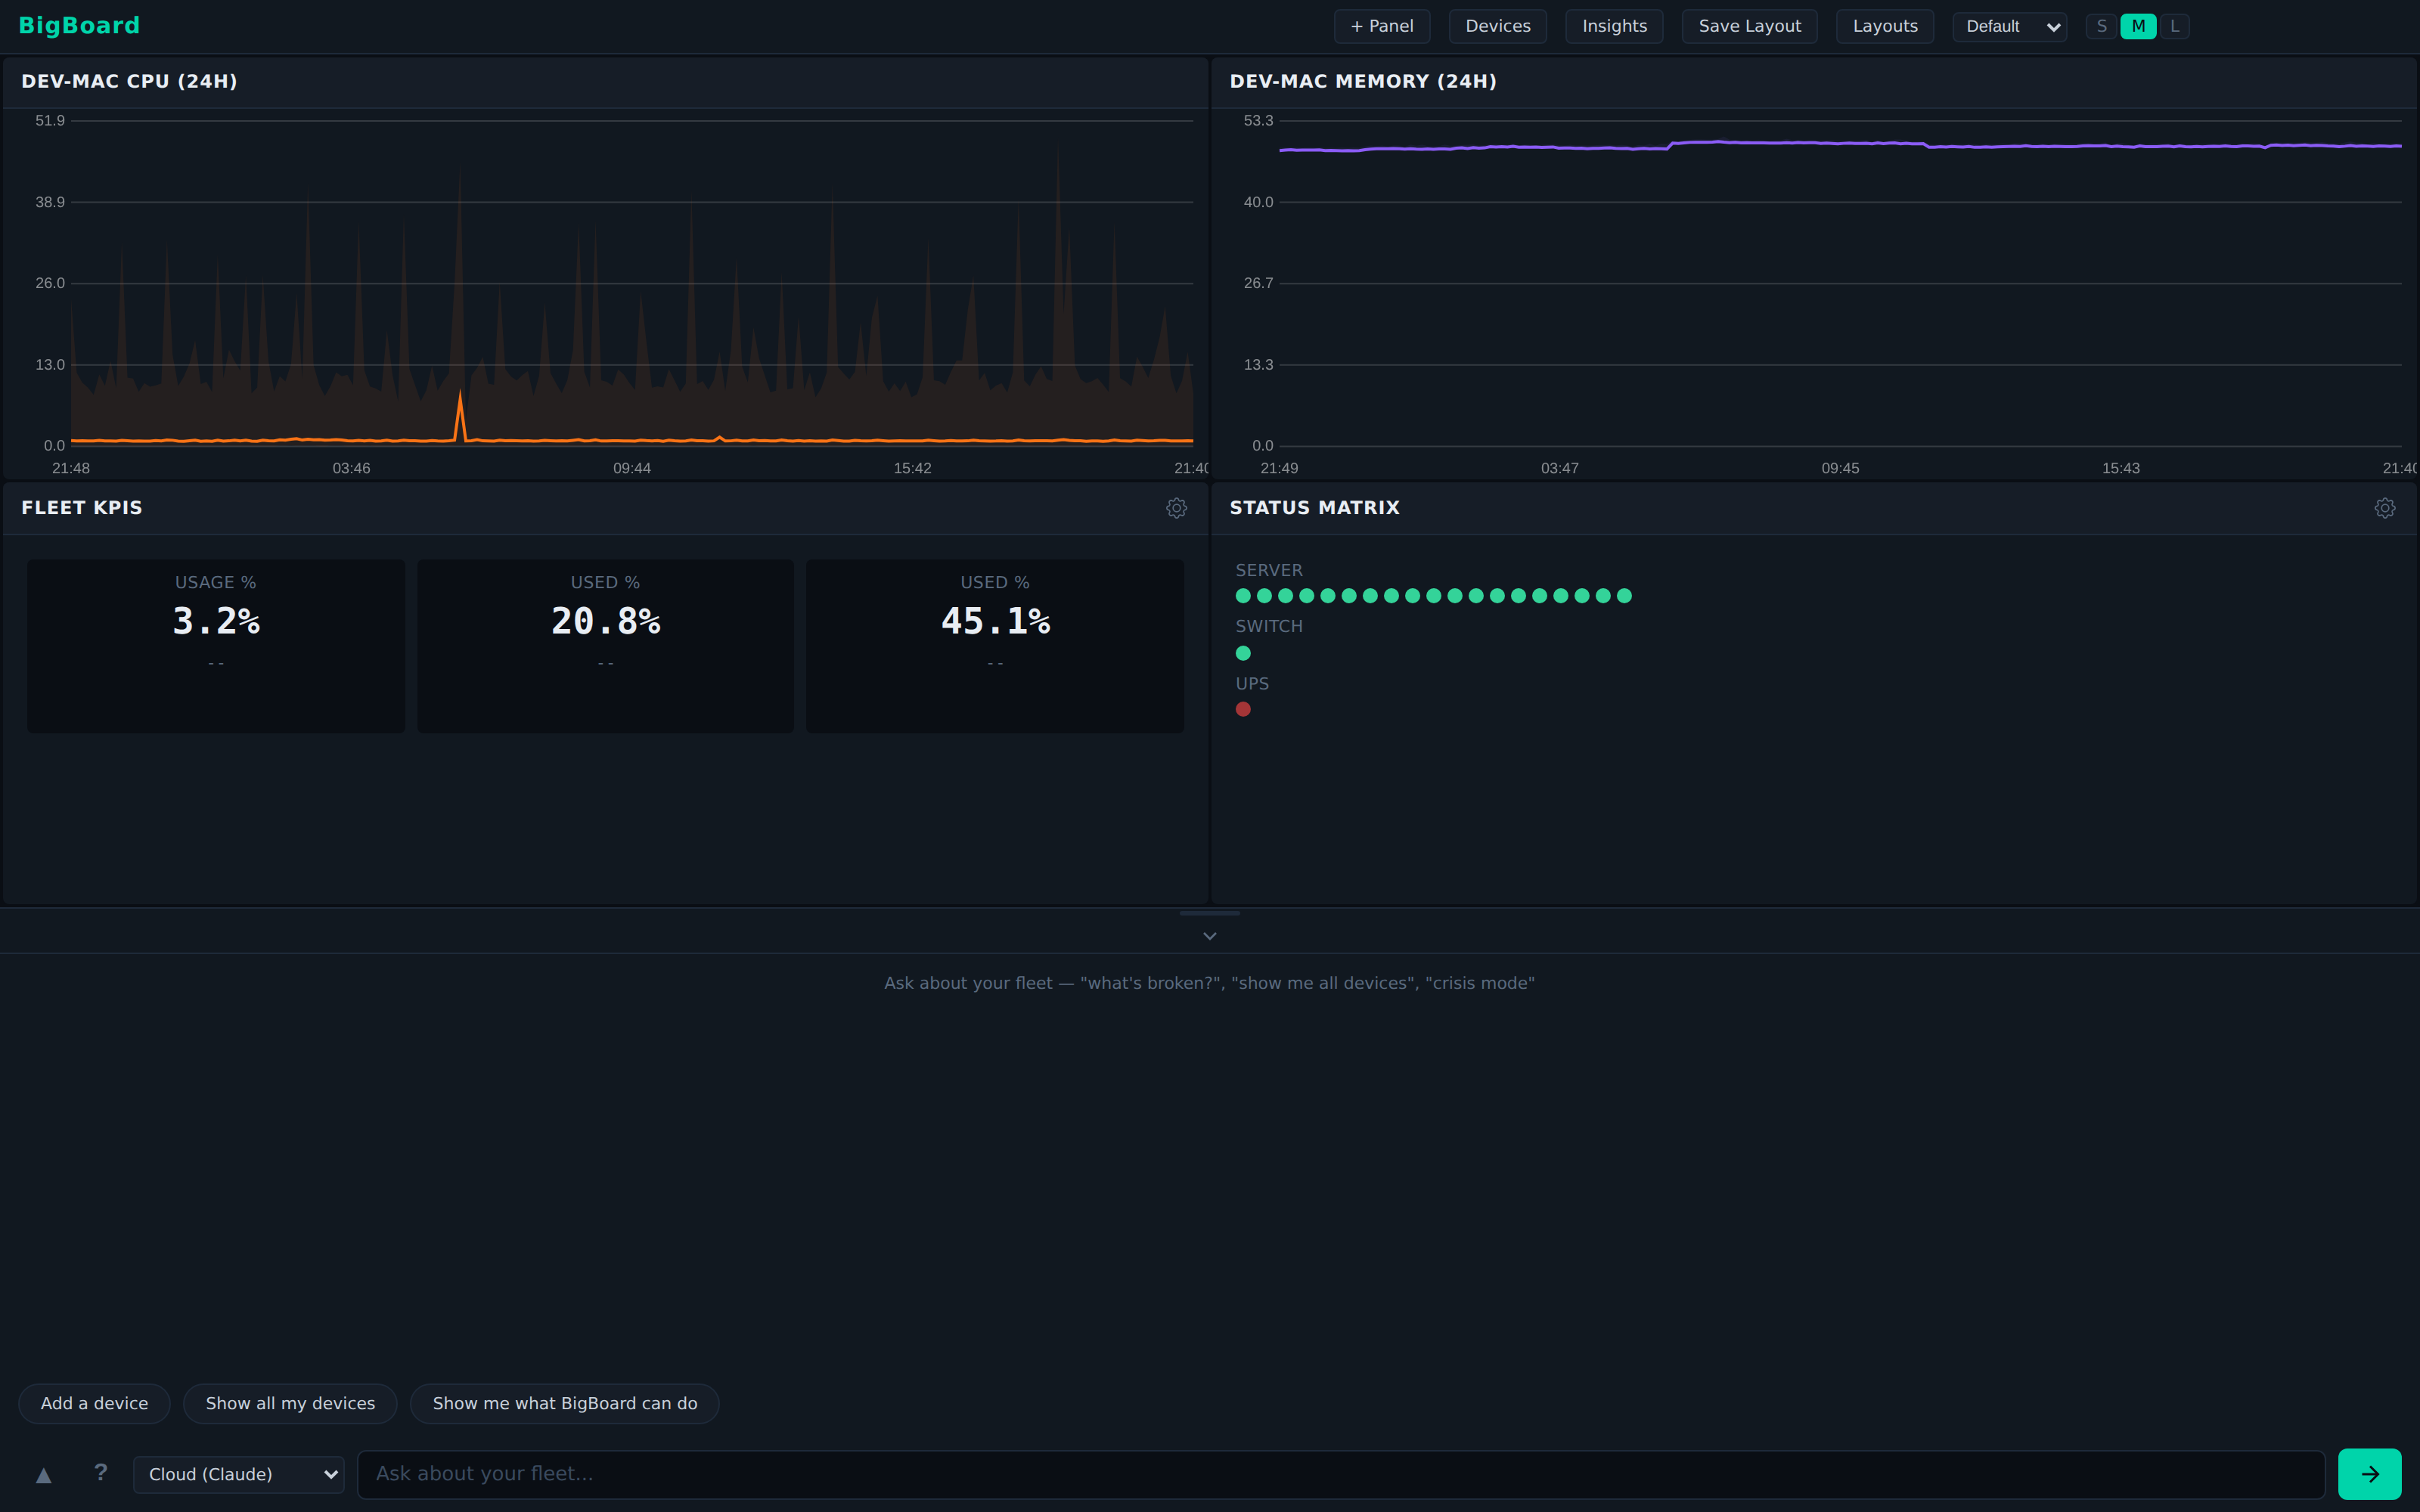Click the BigBoard logo
This screenshot has height=1512, width=2420.
pos(79,26)
